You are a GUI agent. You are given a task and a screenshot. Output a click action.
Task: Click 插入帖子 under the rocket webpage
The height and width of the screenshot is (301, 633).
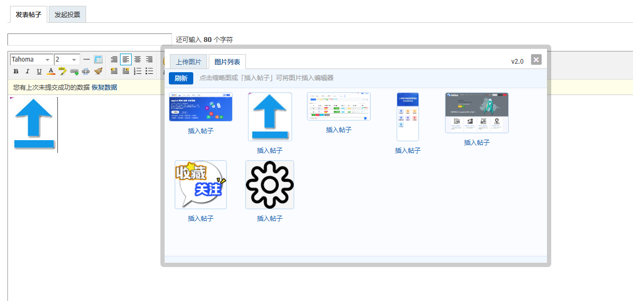(x=477, y=142)
